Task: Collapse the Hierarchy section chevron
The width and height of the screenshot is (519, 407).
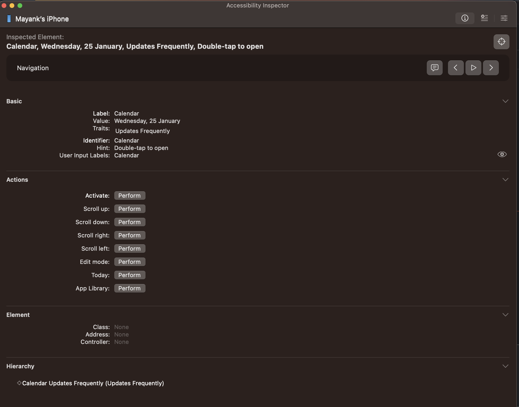Action: [x=505, y=366]
